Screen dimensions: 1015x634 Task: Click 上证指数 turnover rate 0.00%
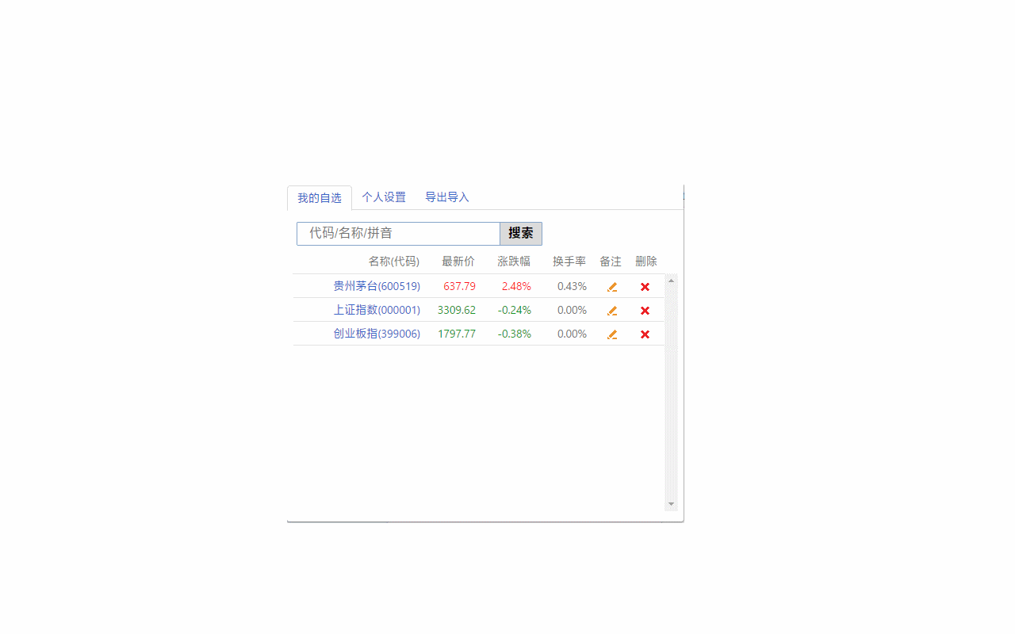(x=572, y=310)
